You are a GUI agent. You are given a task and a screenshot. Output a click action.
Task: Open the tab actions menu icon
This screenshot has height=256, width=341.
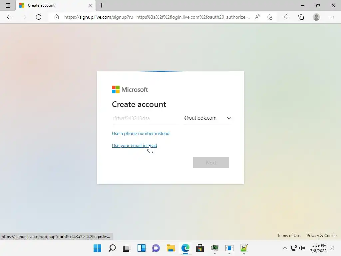coord(8,5)
